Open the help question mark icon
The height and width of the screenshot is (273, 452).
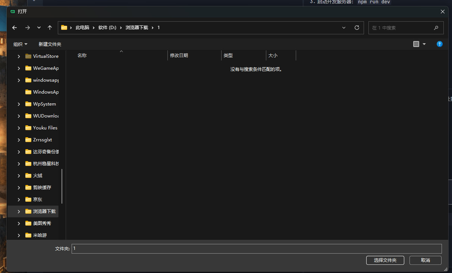tap(439, 44)
